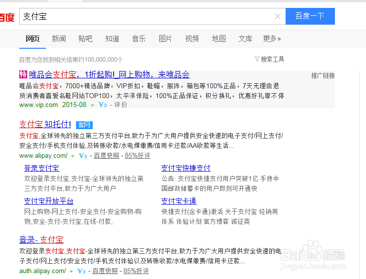Expand dropdown arrow next to vip.com 2015-08
Viewport: 366px width, 279px height.
92,105
